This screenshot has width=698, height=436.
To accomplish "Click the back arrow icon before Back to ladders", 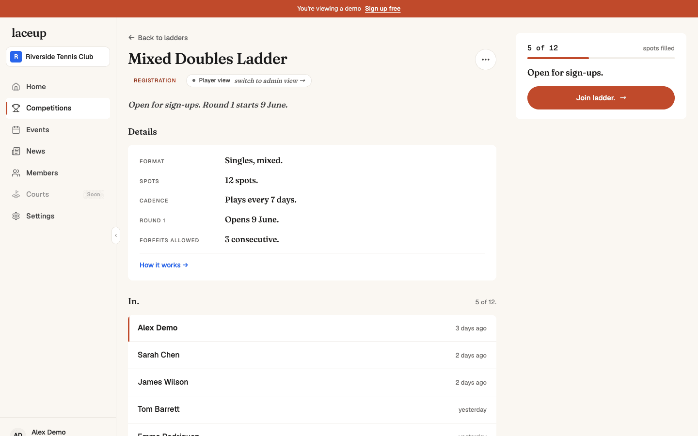I will [131, 37].
